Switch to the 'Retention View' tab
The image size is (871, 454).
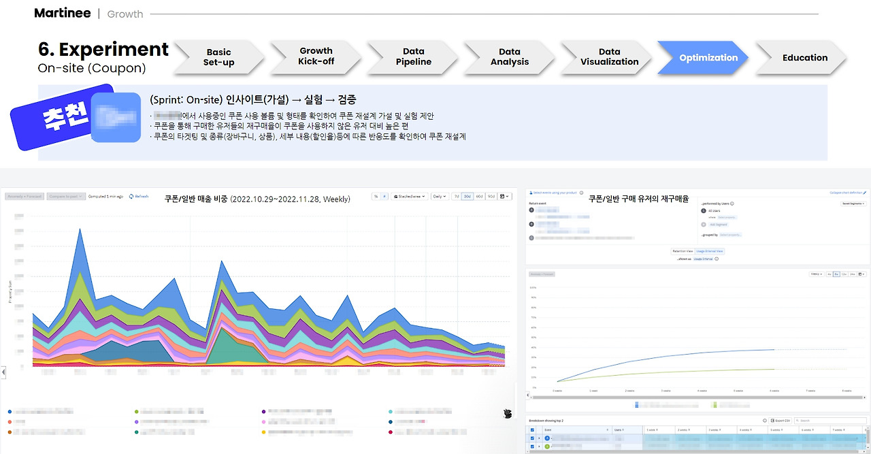pyautogui.click(x=683, y=251)
